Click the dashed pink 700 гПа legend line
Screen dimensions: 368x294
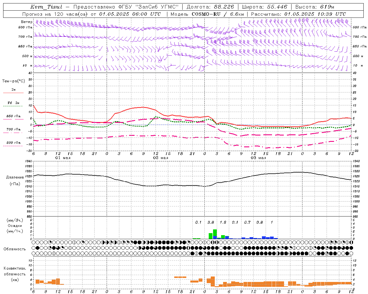[13, 133]
